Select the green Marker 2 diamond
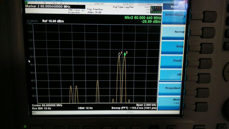Image resolution: width=229 pixels, height=129 pixels. (125, 55)
